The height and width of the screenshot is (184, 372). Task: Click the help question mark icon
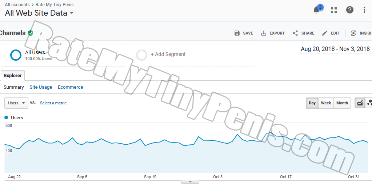click(350, 10)
